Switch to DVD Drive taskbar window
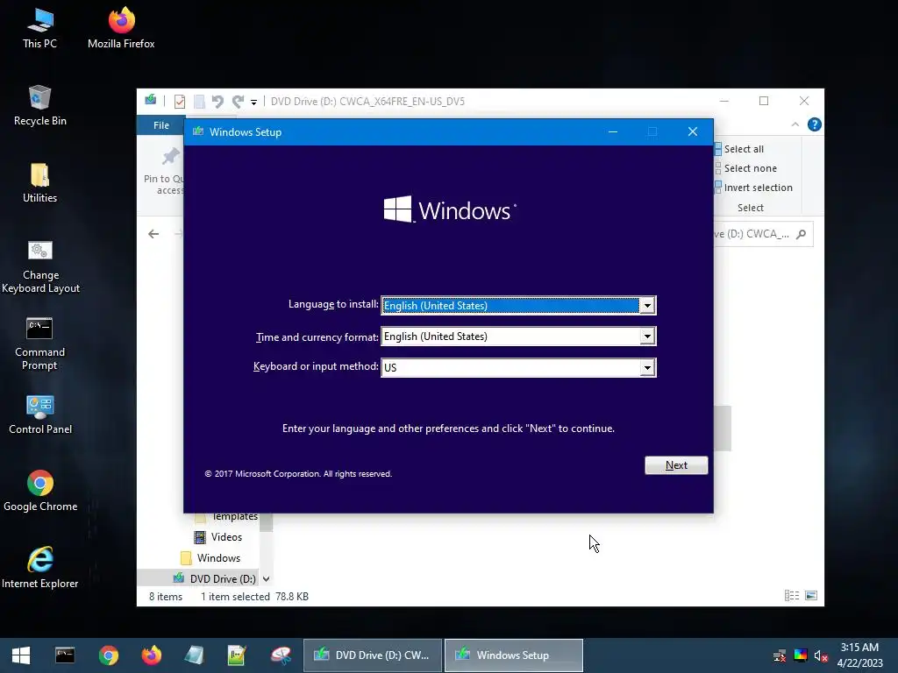Screen dimensions: 898x673 (373, 655)
